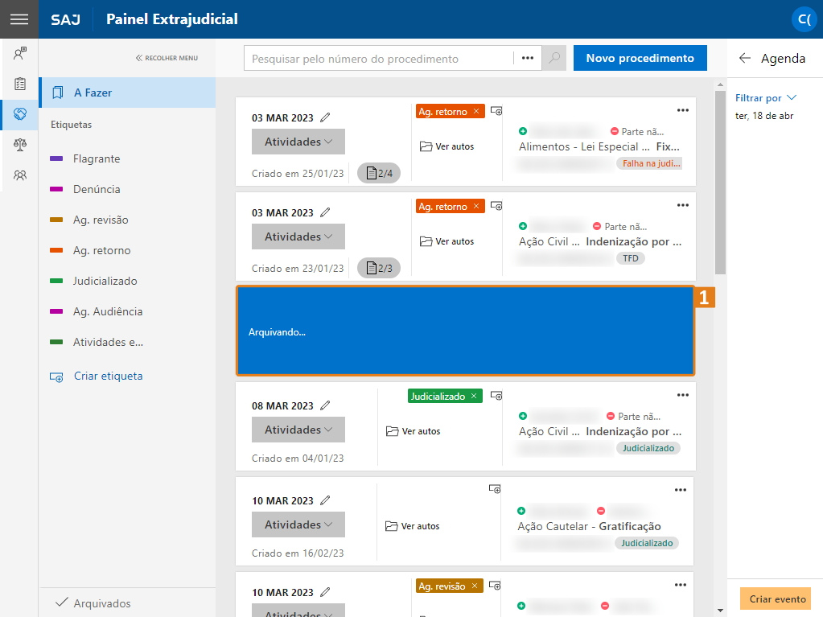The width and height of the screenshot is (823, 617).
Task: Edit date of card created 25/01/23
Action: [x=326, y=117]
